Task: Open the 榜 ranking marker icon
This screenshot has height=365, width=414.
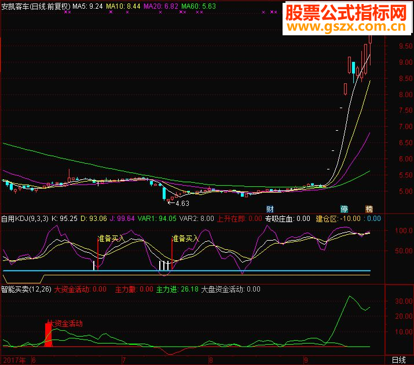Action: click(369, 209)
